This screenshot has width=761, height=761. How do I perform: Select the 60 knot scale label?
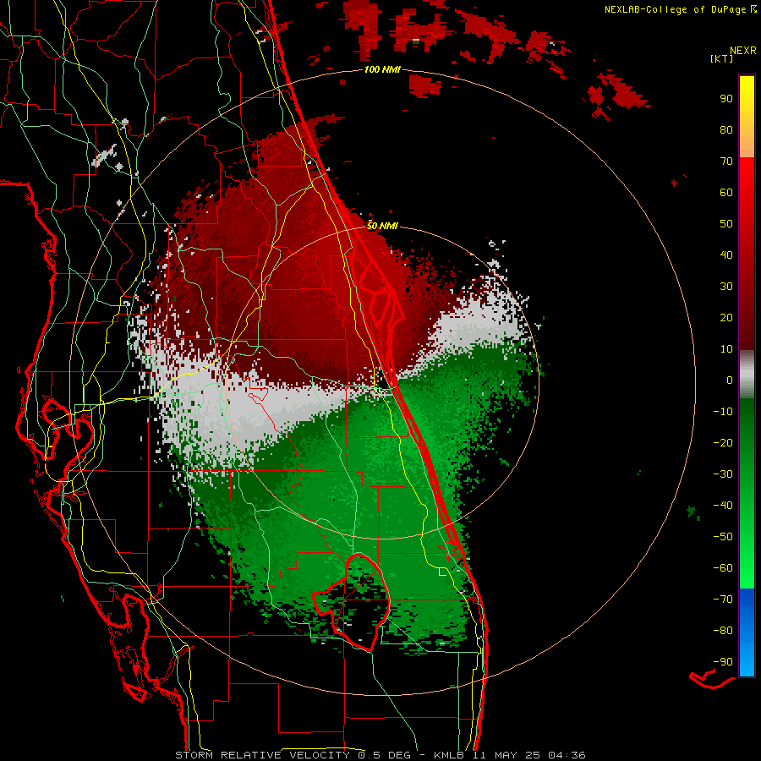(x=726, y=192)
